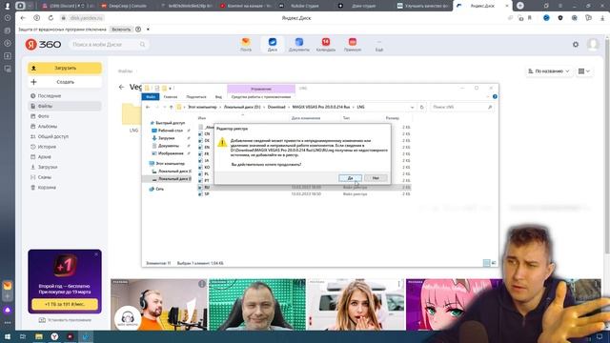Open Сканы in the Yandex Disk sidebar
610x343 pixels.
point(45,177)
